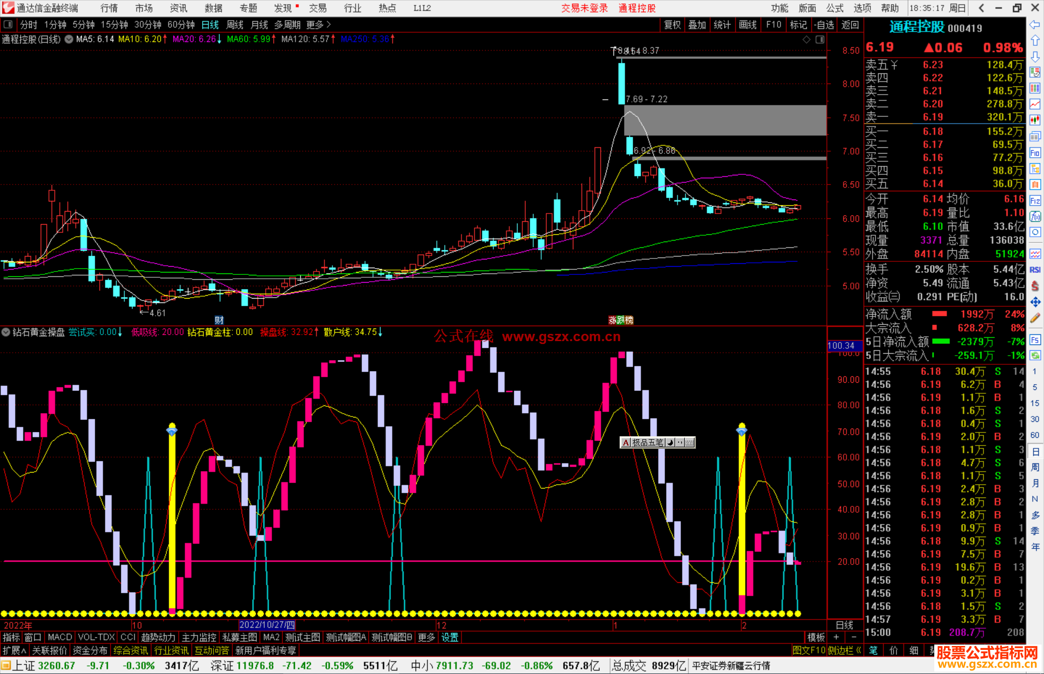Viewport: 1044px width, 674px height.
Task: Click the orange 自 watchlist icon
Action: pyautogui.click(x=1035, y=185)
